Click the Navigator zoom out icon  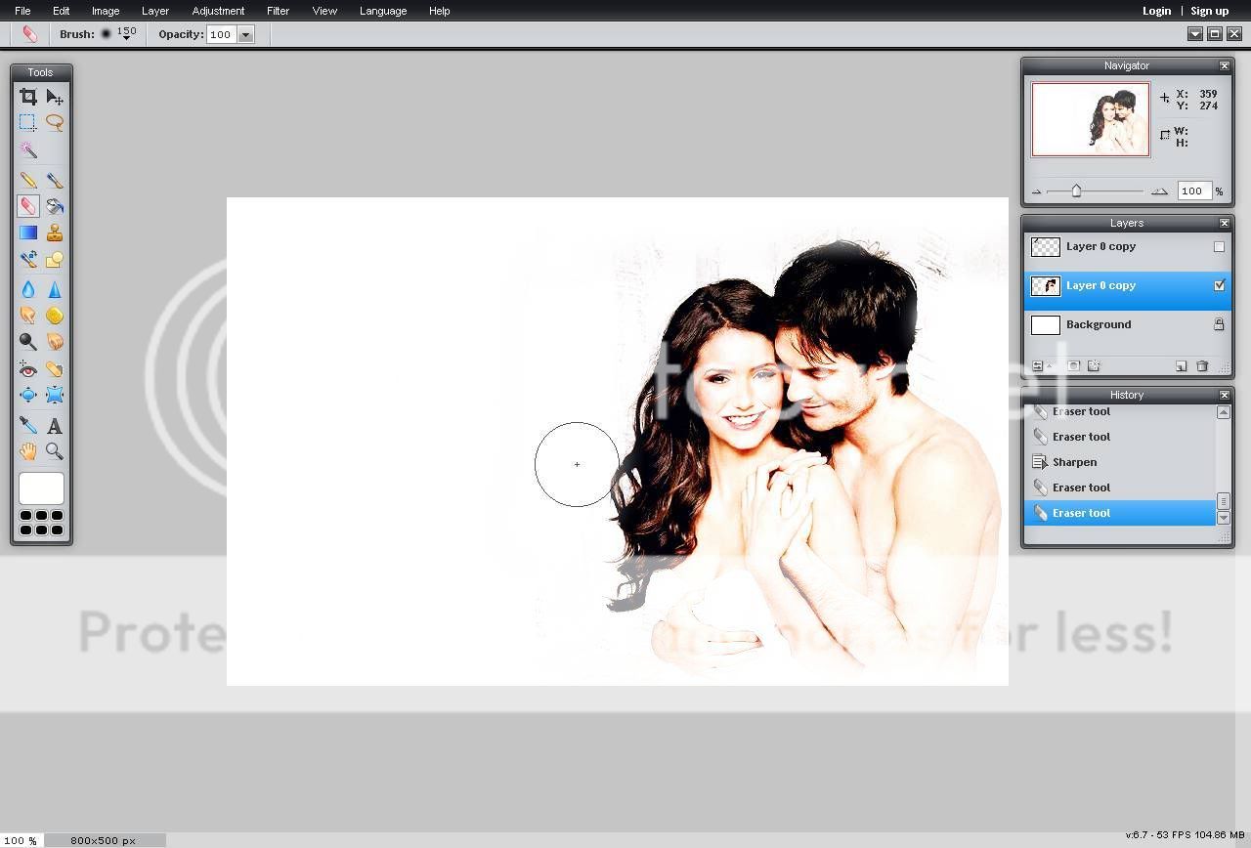1036,191
